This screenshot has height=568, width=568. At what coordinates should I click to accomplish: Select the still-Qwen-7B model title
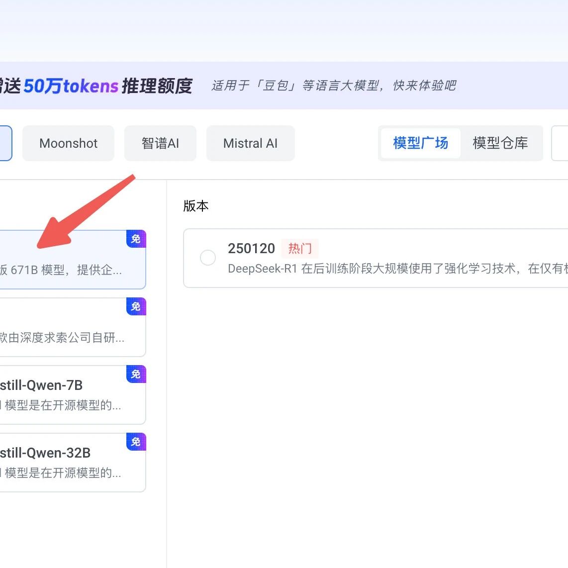pyautogui.click(x=41, y=385)
